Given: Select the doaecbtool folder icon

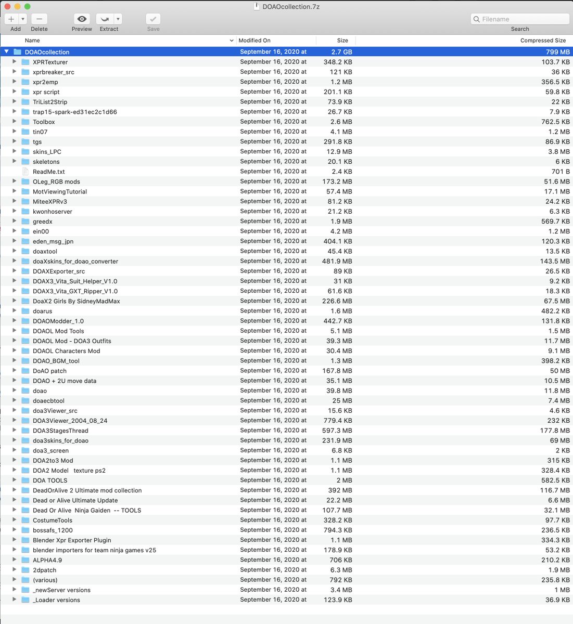Looking at the screenshot, I should 26,400.
